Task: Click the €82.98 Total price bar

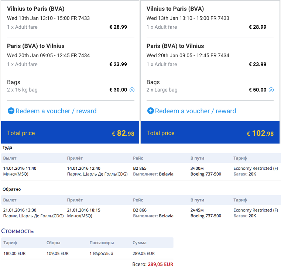Action: tap(70, 132)
